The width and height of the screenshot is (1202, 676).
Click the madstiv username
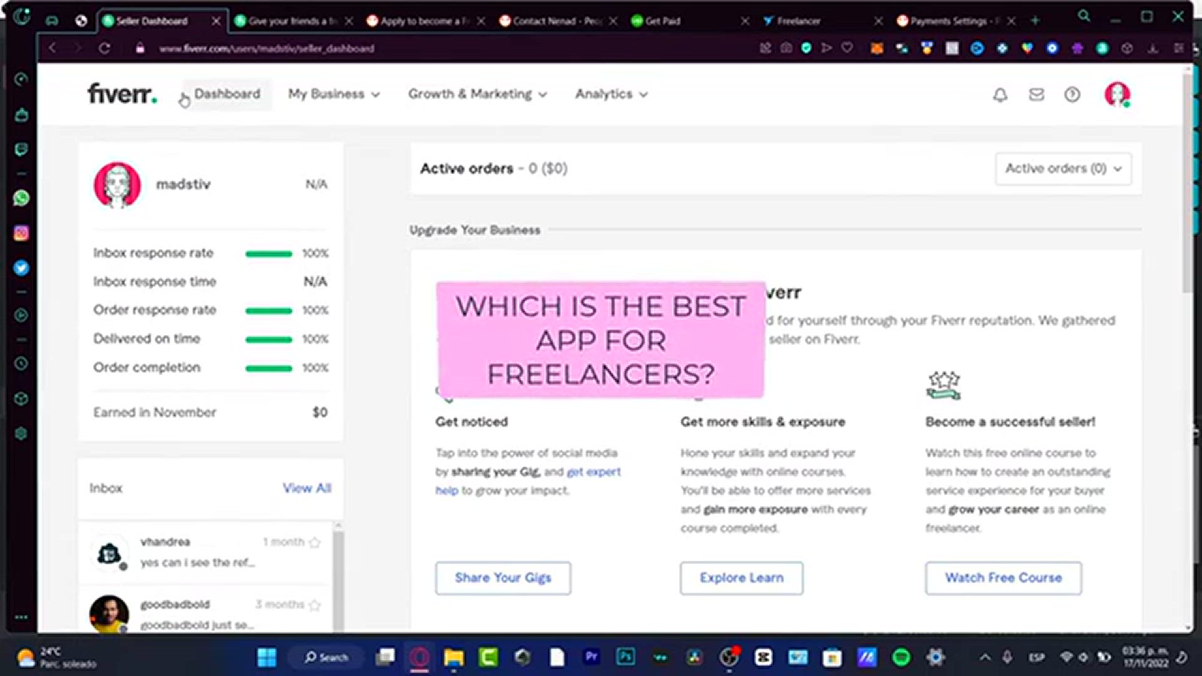[x=183, y=184]
